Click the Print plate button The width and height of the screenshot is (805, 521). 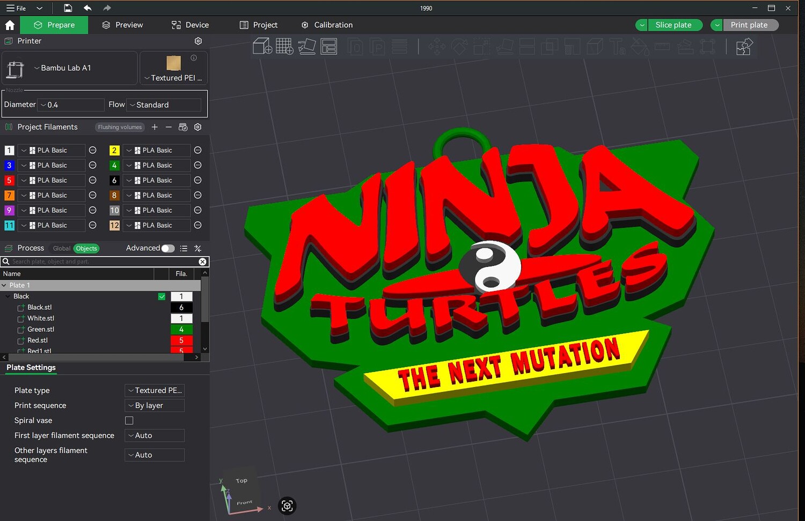(x=751, y=25)
